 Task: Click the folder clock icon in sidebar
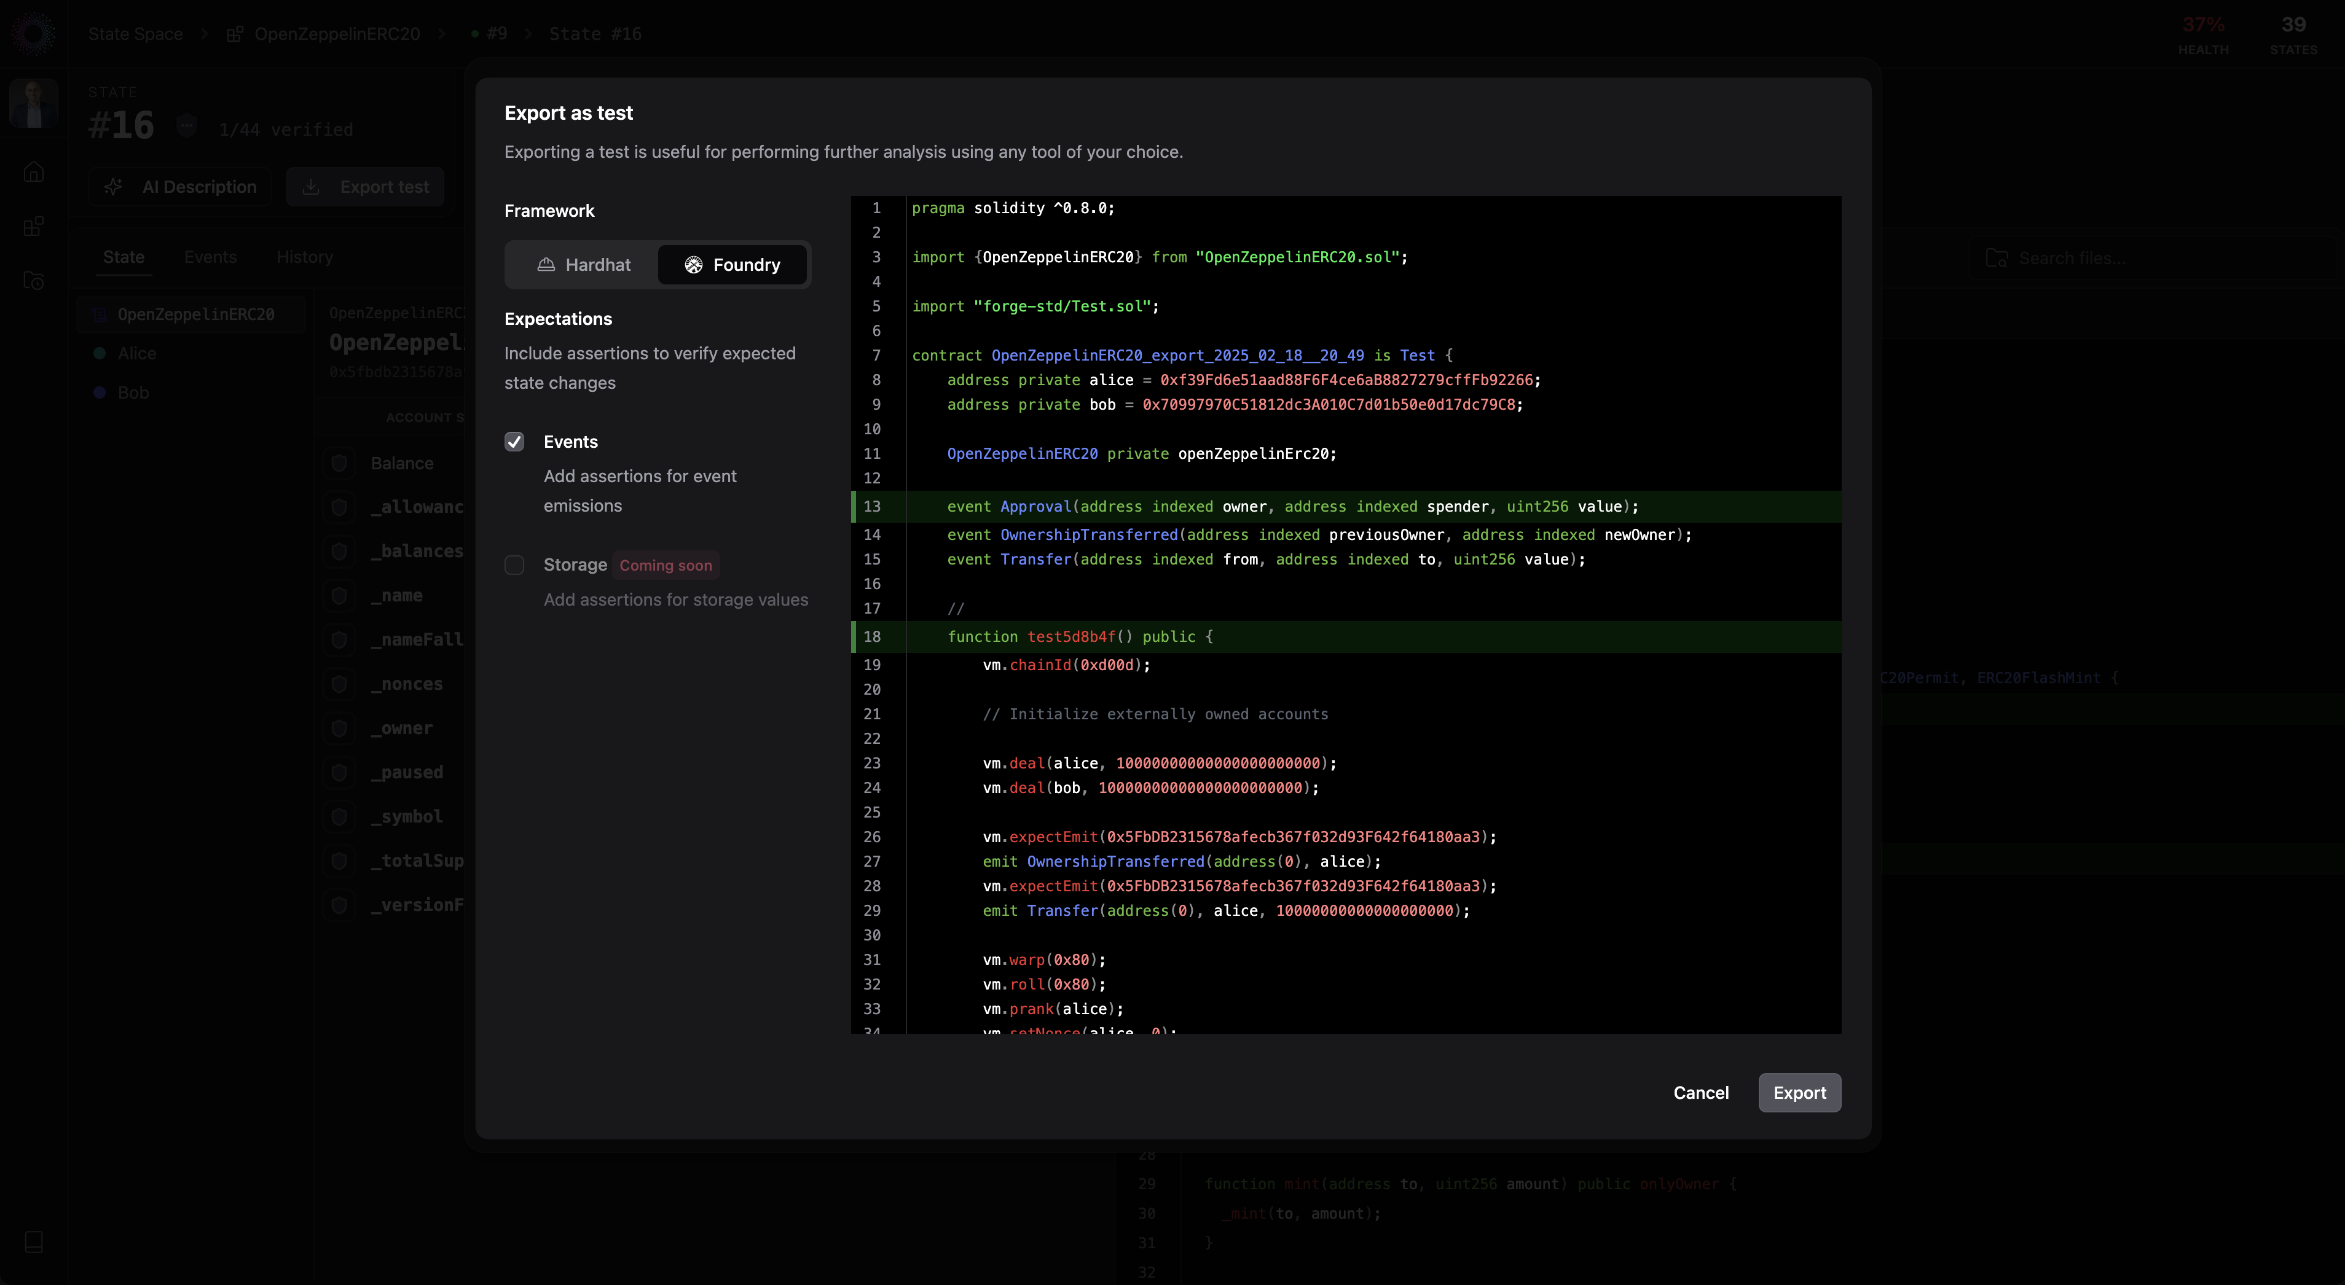tap(34, 281)
